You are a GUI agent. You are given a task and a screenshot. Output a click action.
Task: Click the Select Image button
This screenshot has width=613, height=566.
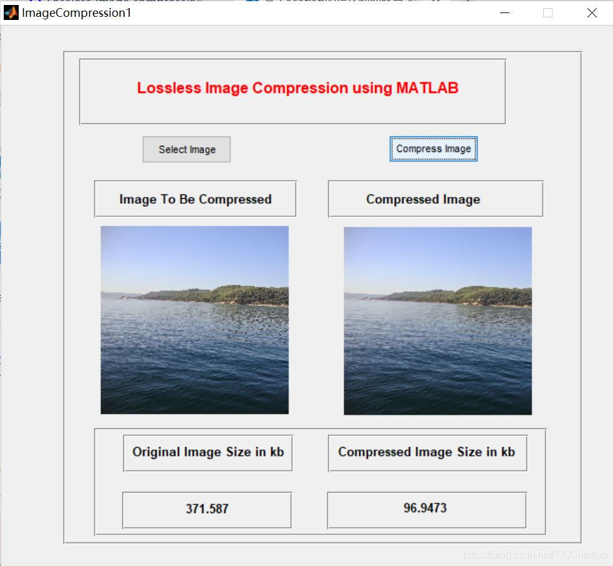[x=186, y=150]
